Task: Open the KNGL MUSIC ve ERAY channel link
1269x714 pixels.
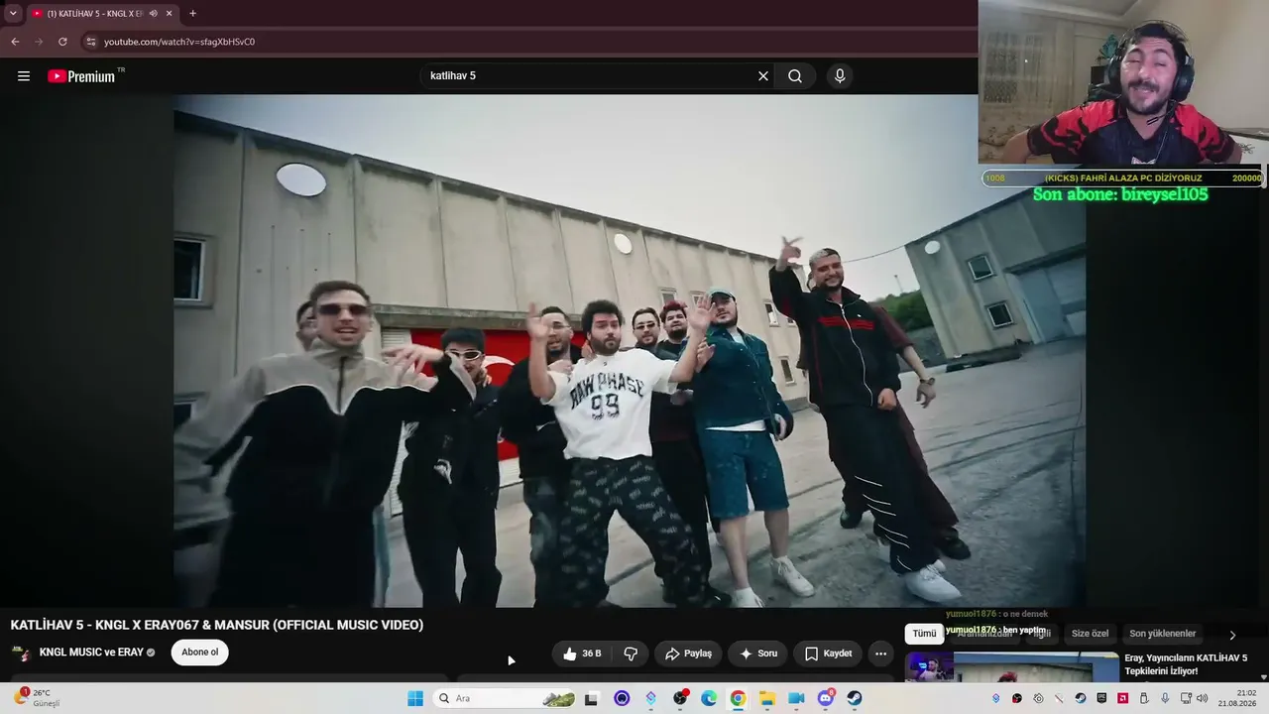Action: [x=91, y=653]
